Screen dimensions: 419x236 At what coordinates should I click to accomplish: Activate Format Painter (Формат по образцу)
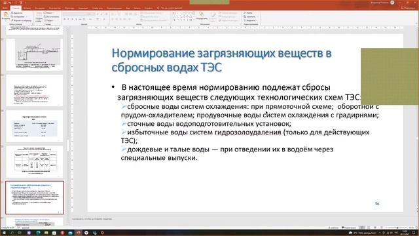point(22,20)
